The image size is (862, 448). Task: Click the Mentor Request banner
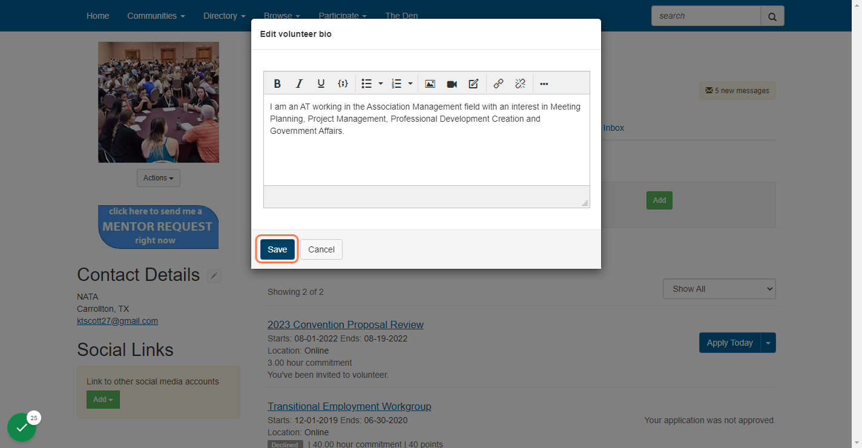pyautogui.click(x=159, y=227)
